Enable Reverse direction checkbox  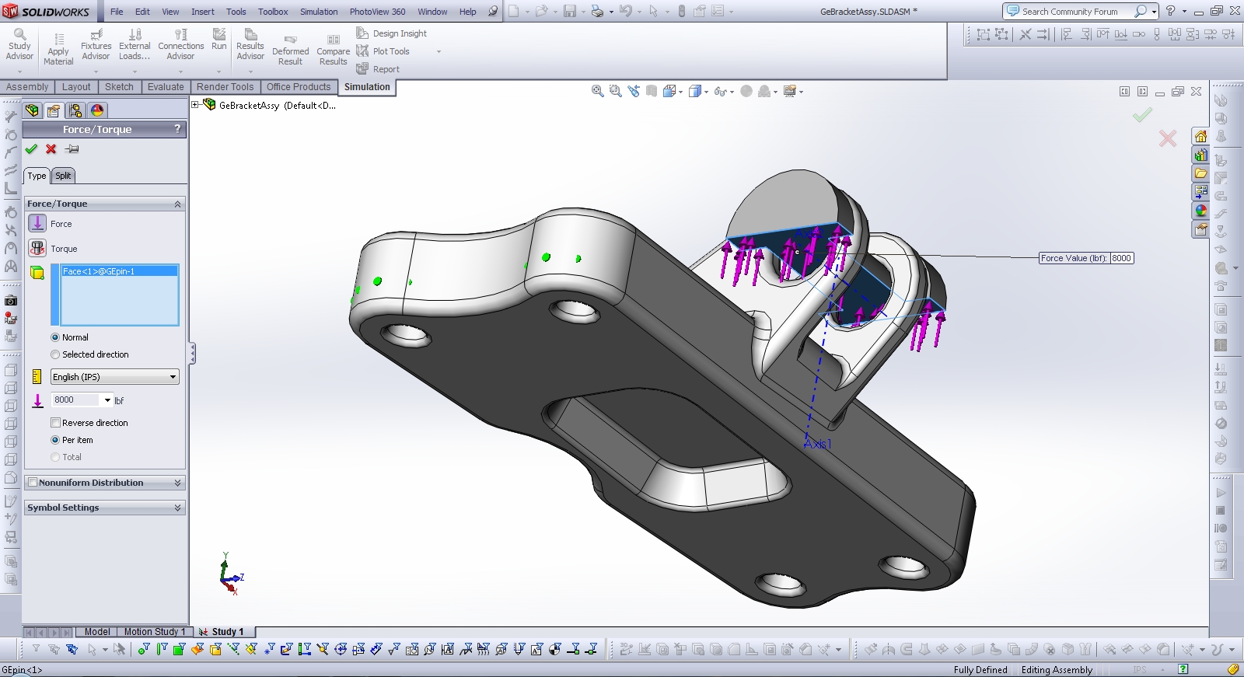[x=55, y=423]
